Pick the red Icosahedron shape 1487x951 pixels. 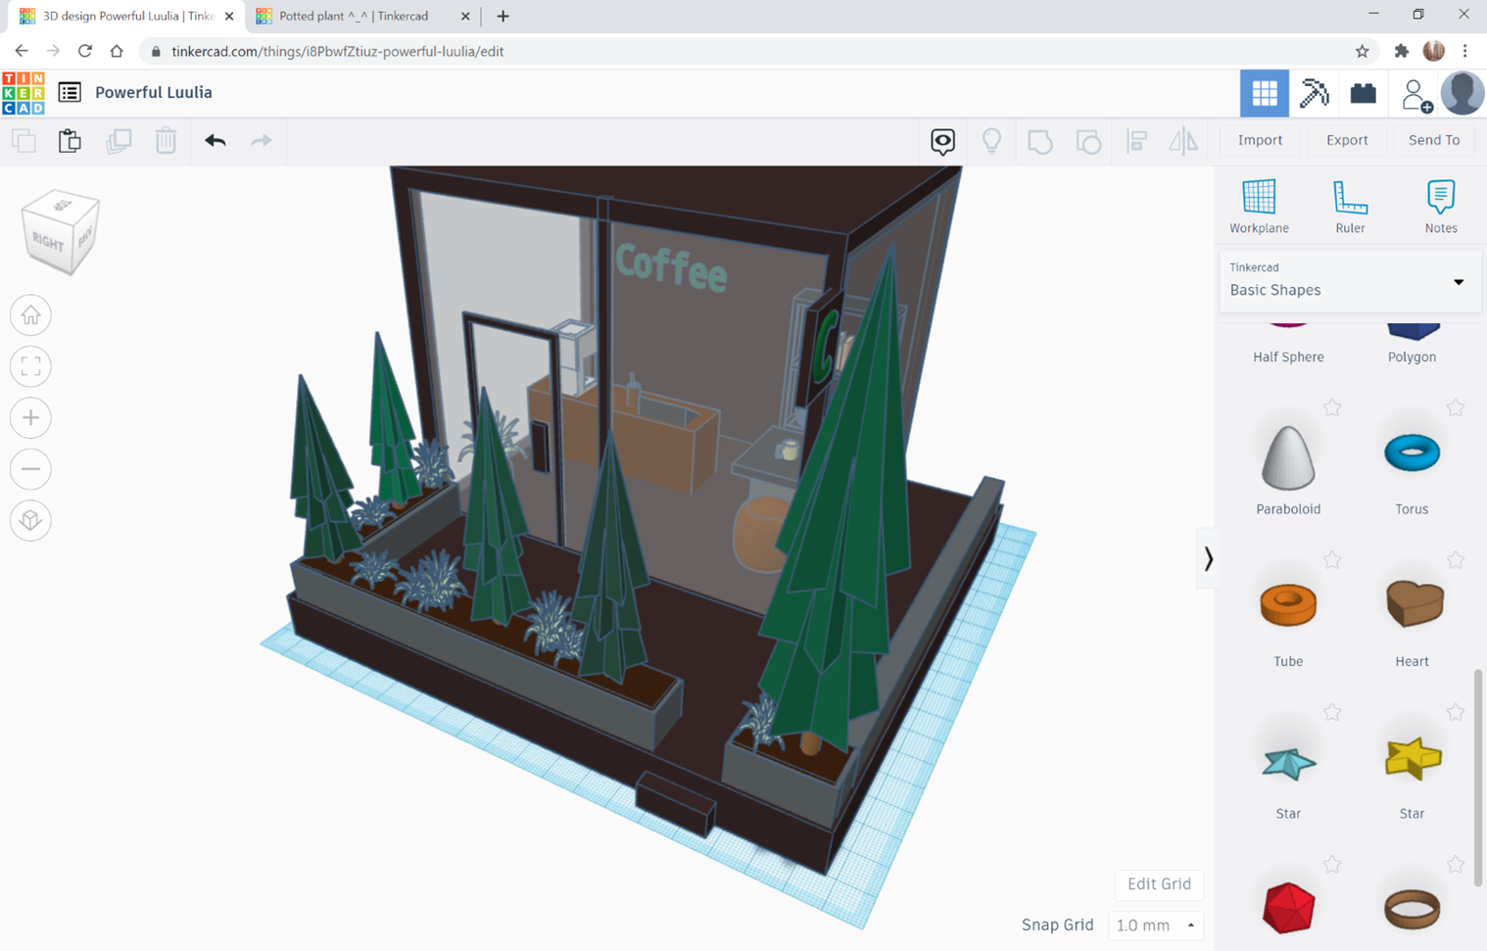(x=1288, y=907)
